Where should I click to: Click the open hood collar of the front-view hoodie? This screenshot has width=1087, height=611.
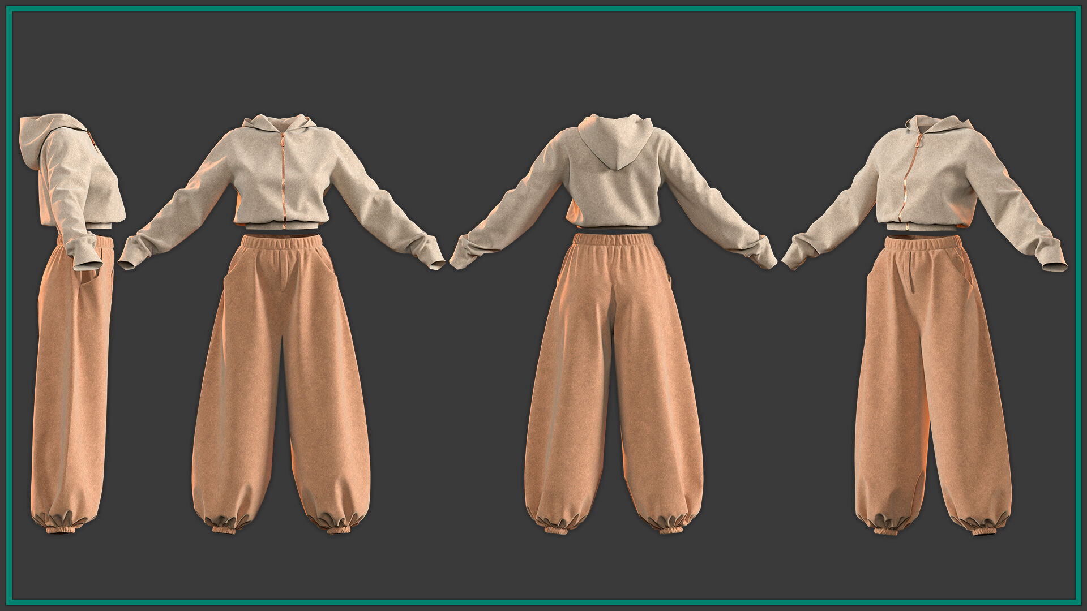coord(281,126)
